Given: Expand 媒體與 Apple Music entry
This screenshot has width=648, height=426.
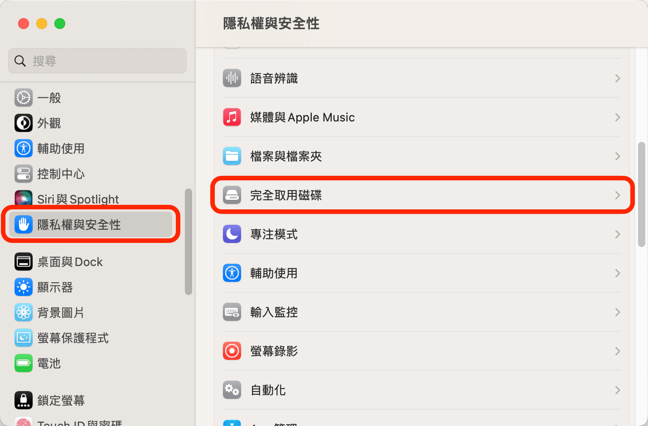Looking at the screenshot, I should (617, 117).
